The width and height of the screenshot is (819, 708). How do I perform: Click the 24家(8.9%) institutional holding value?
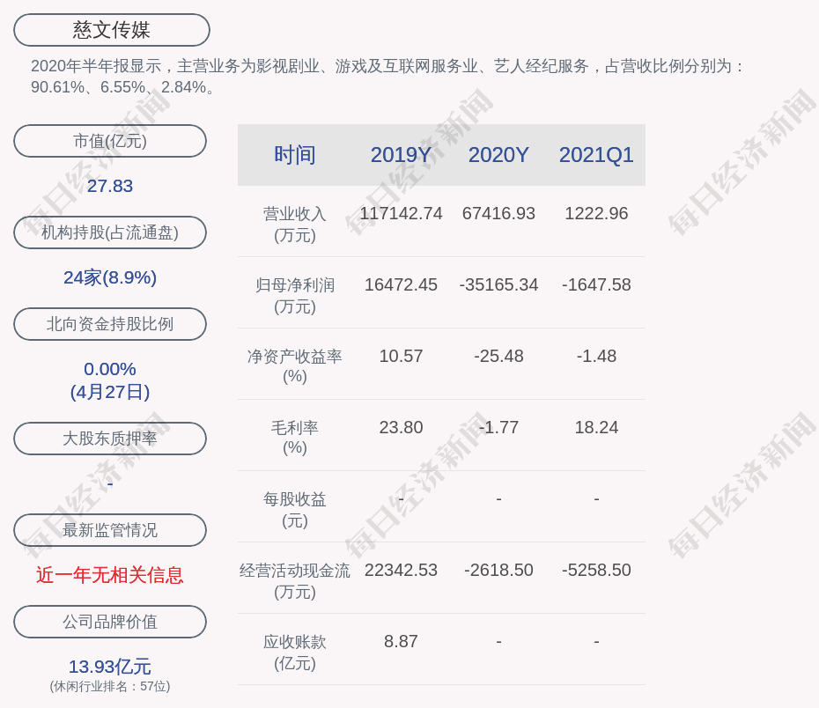pos(110,277)
